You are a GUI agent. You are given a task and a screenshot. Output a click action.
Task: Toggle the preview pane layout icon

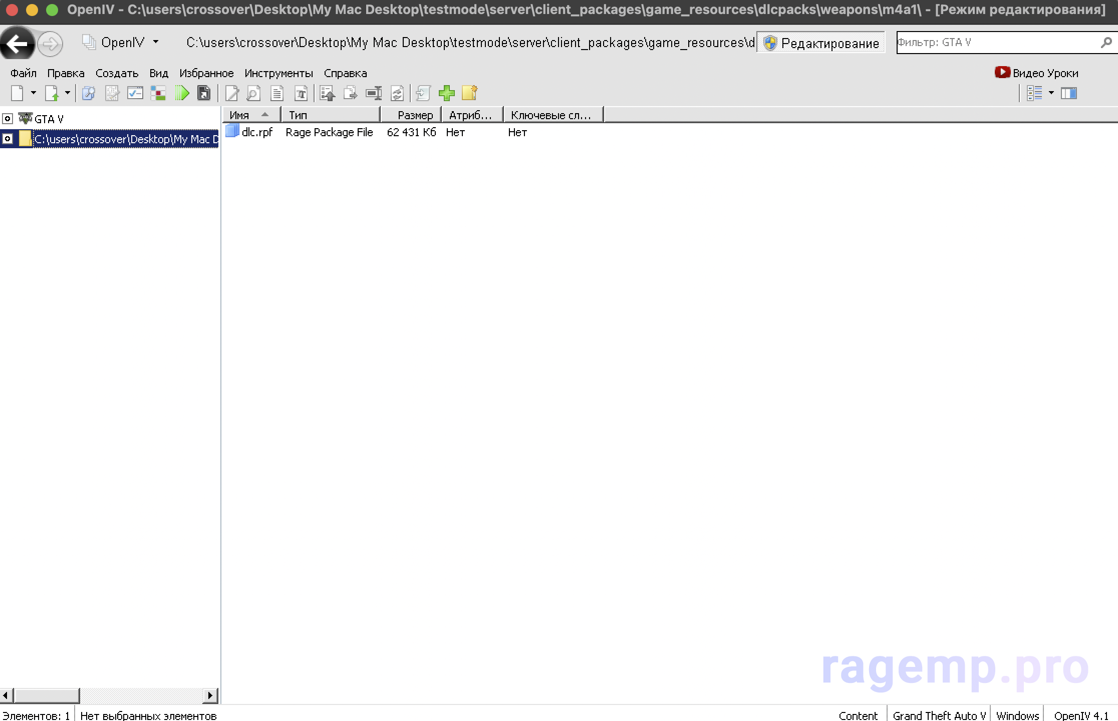point(1068,93)
